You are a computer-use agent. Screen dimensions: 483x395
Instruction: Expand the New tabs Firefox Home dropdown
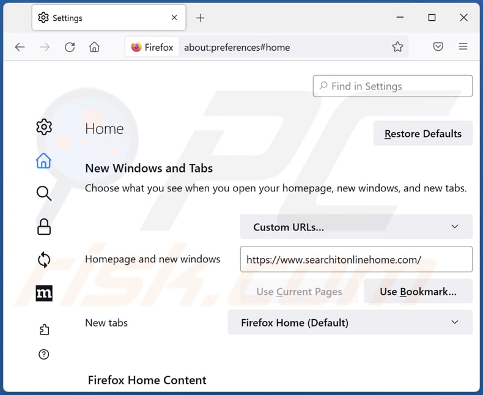click(350, 323)
